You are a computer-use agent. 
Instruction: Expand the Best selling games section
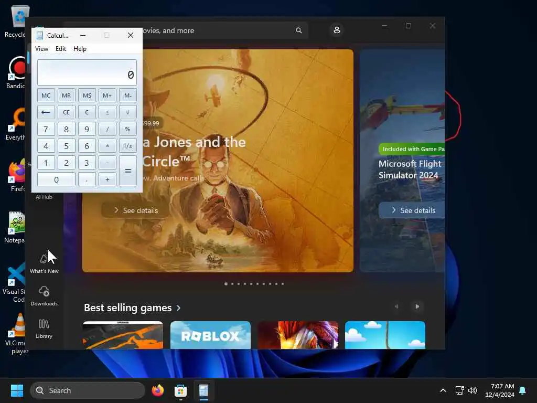[133, 307]
